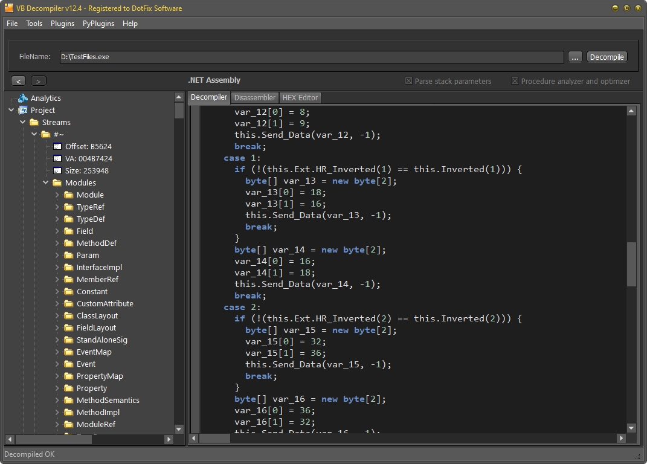
Task: Click the browse '...' file button
Action: [575, 57]
